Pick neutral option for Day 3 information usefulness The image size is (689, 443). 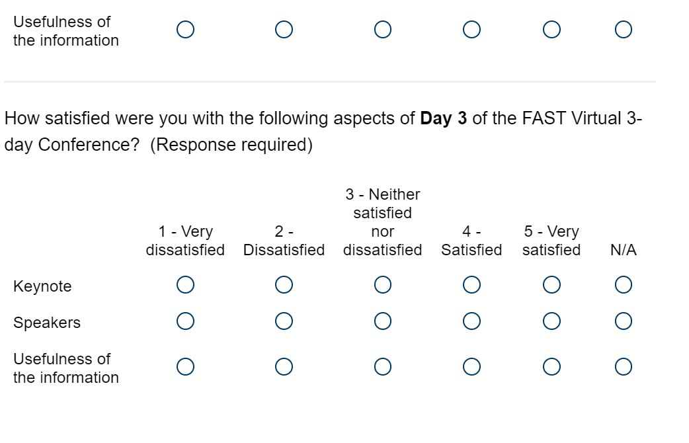[382, 366]
